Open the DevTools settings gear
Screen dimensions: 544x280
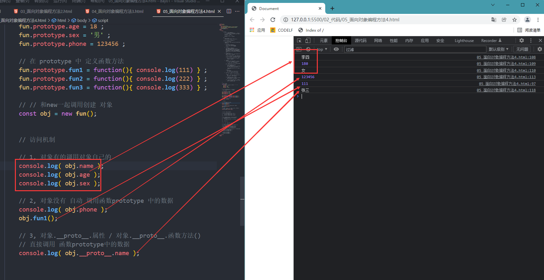coord(522,40)
